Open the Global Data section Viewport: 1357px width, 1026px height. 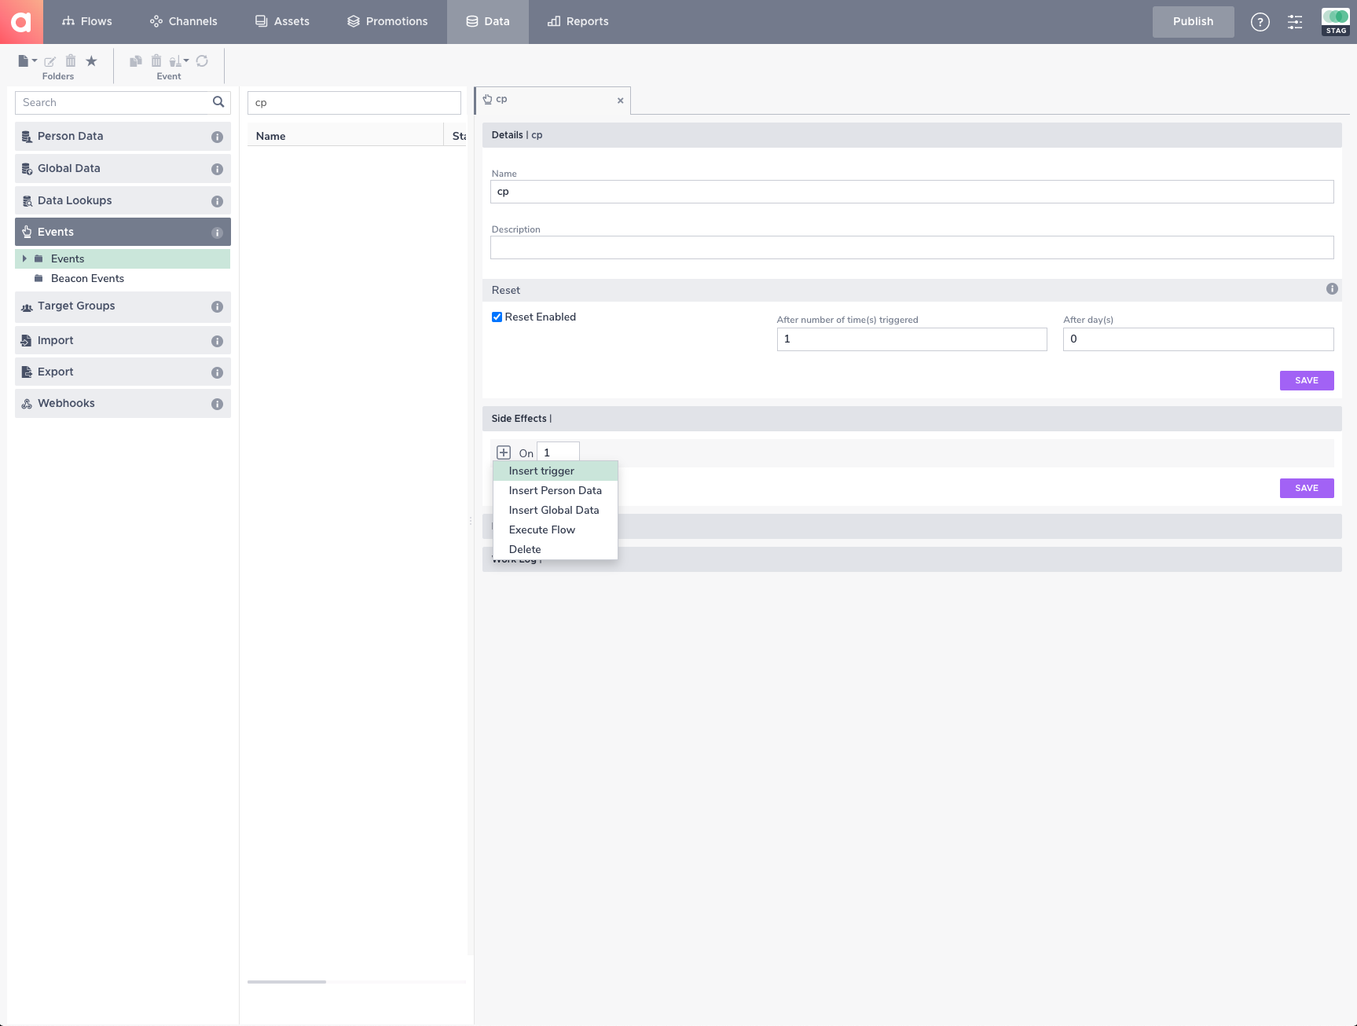coord(123,168)
